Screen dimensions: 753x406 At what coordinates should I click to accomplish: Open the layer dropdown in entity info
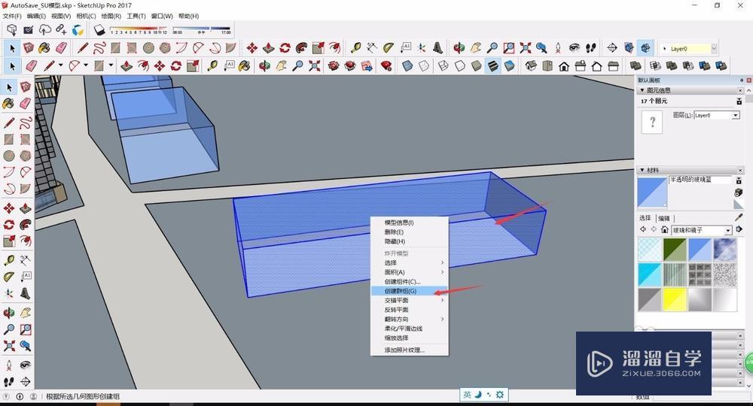click(735, 115)
